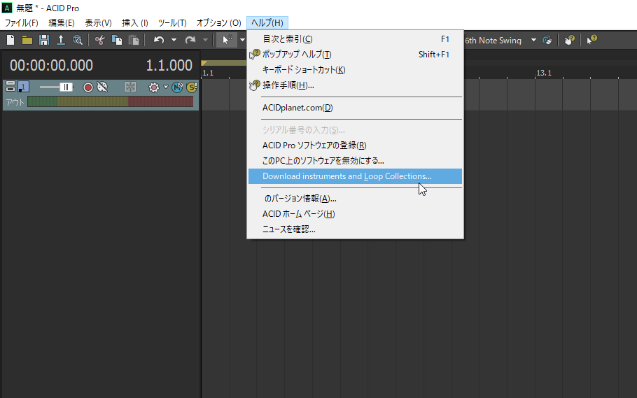Choose ポップアップ ヘルプ(T) menu entry
This screenshot has width=637, height=398.
[x=355, y=55]
